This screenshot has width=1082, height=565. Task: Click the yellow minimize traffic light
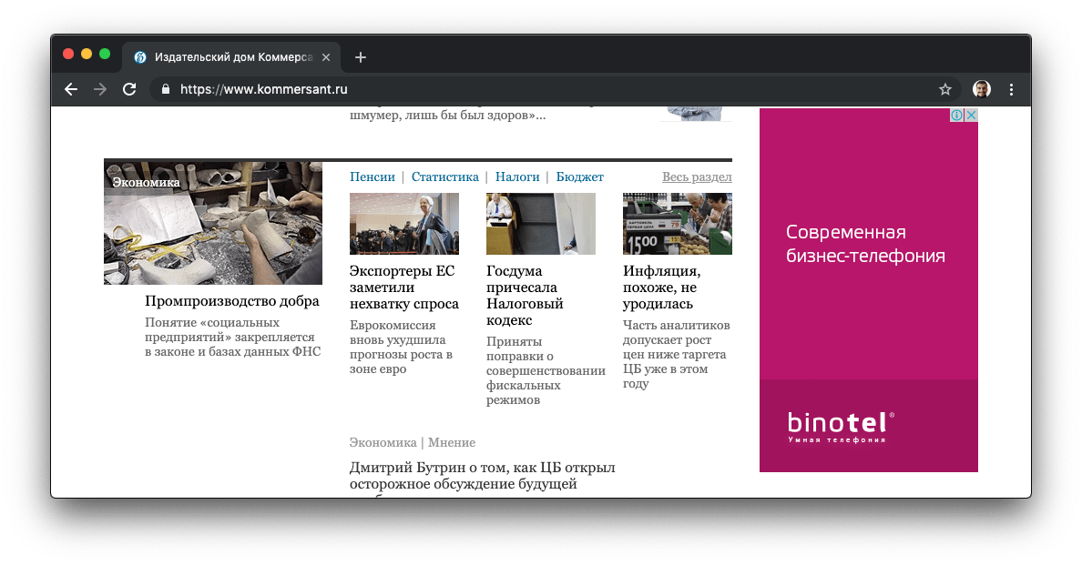86,54
